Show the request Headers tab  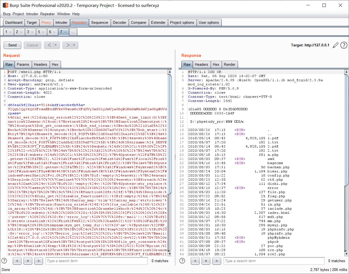(x=41, y=65)
